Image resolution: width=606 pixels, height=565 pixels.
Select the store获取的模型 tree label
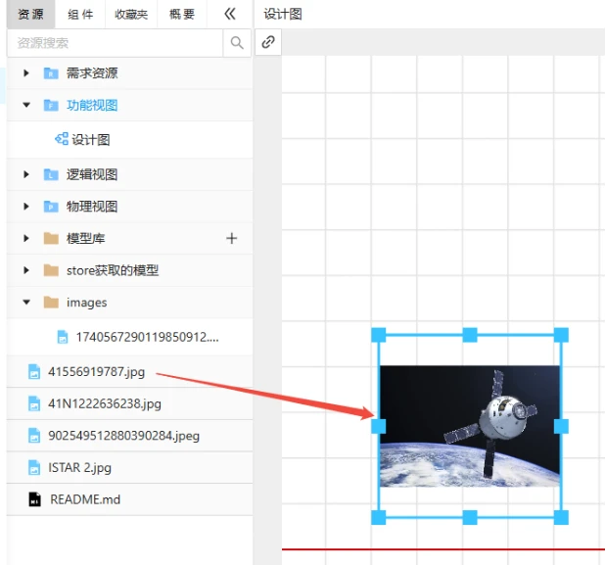tap(113, 270)
